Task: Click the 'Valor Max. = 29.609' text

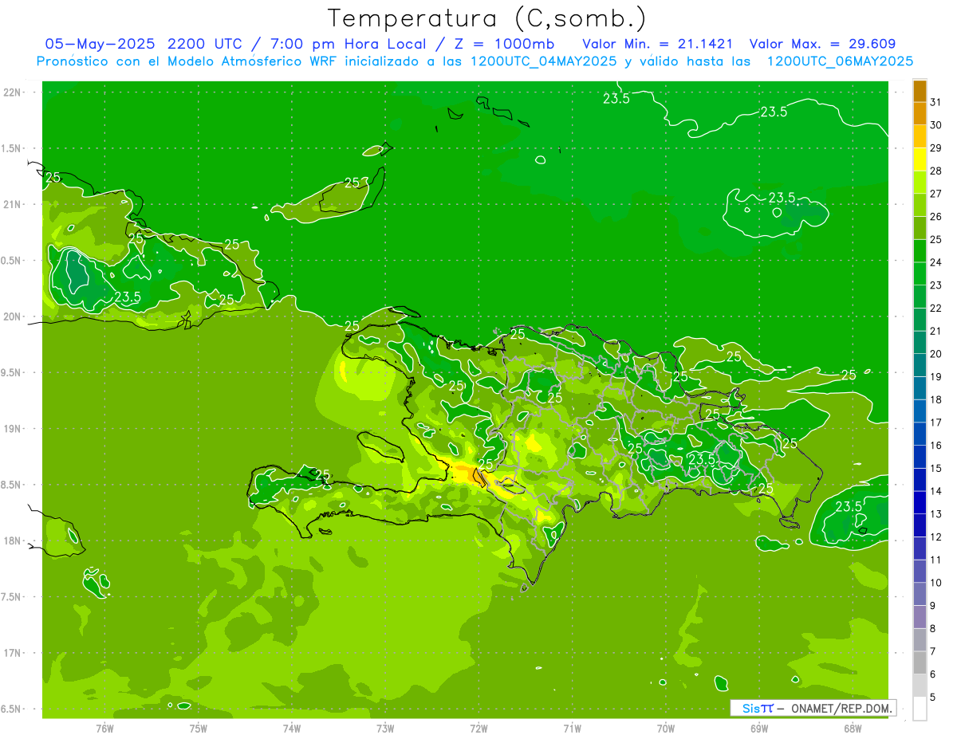Action: [x=822, y=44]
